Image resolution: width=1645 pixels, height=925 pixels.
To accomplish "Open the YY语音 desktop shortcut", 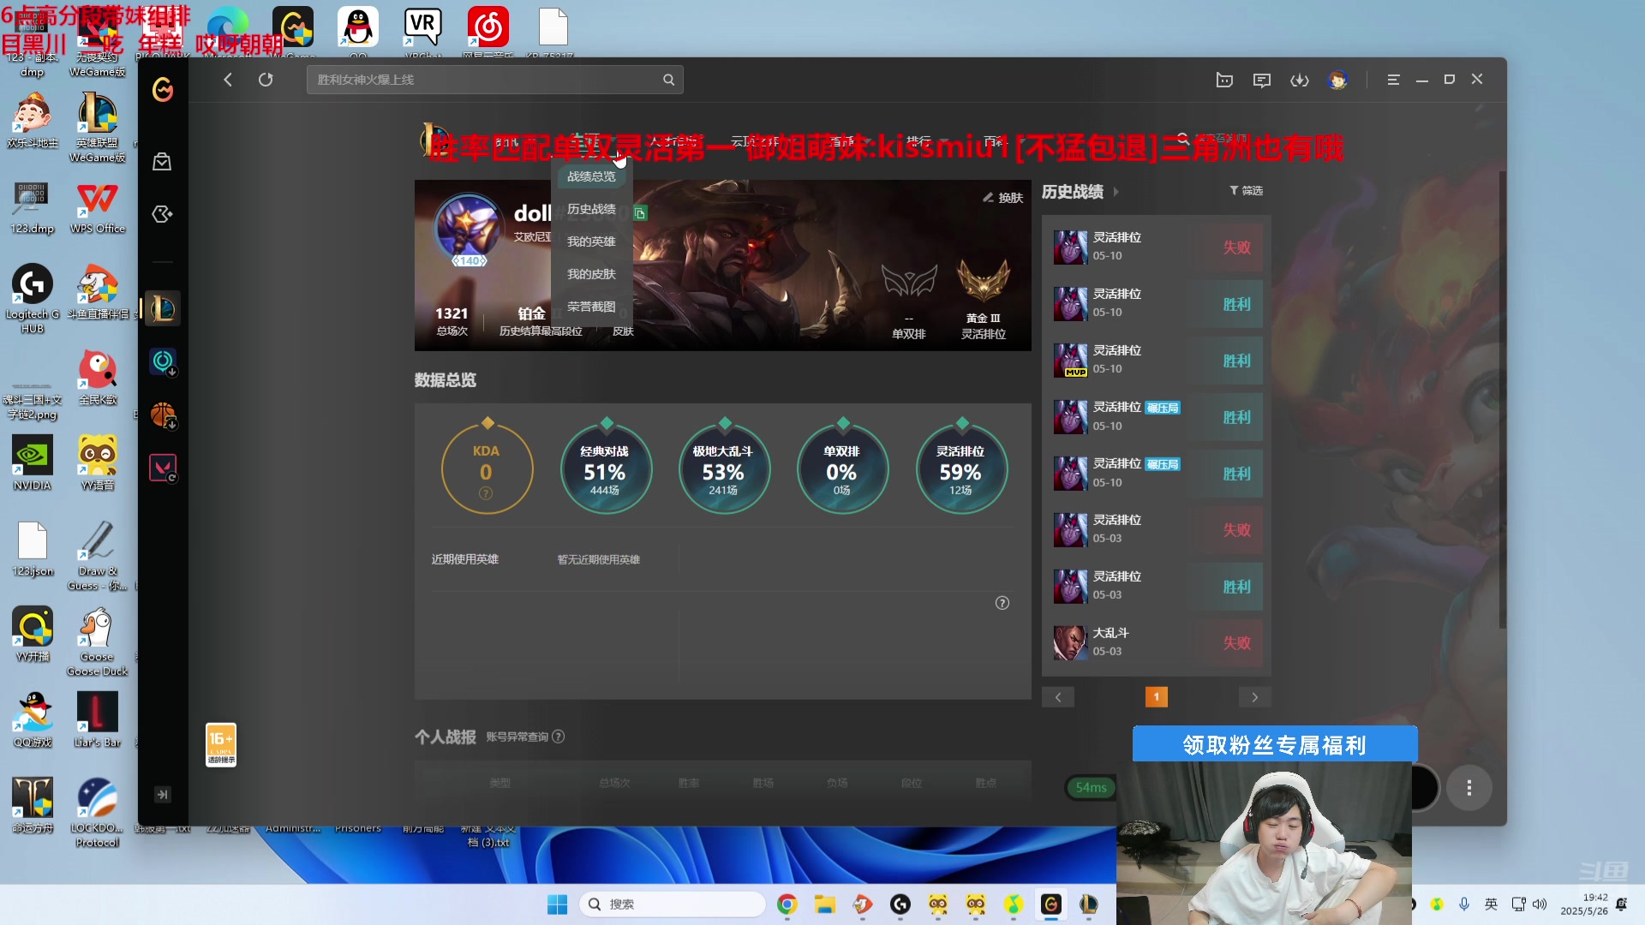I will (x=98, y=462).
